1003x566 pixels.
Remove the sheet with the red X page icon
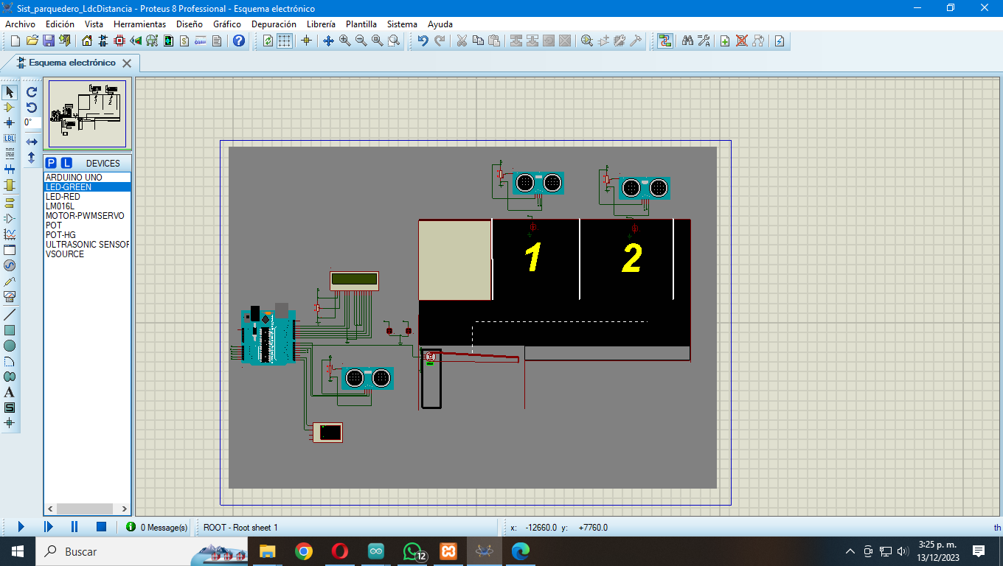pyautogui.click(x=741, y=41)
